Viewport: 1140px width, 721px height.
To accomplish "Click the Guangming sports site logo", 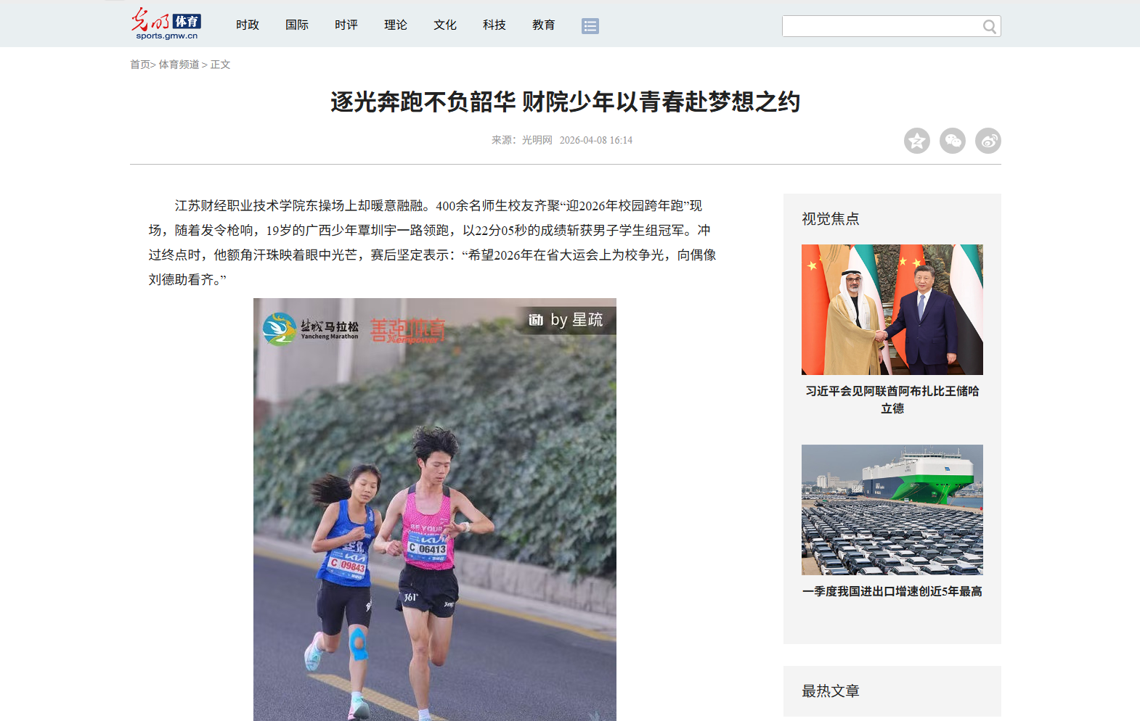I will 166,24.
